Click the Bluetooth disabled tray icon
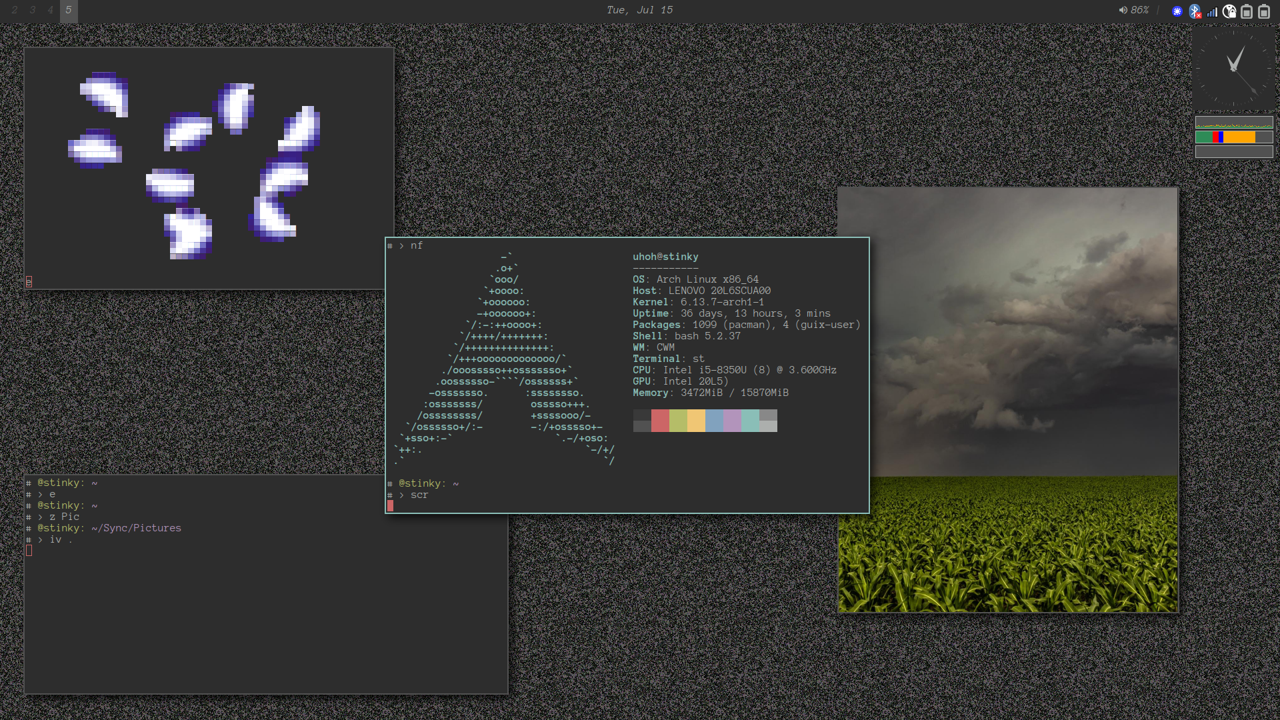 [1195, 11]
